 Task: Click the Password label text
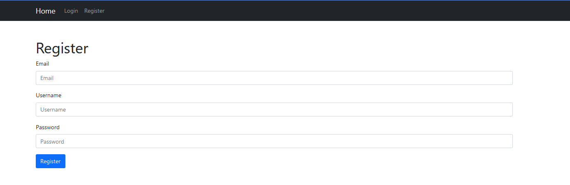(48, 127)
